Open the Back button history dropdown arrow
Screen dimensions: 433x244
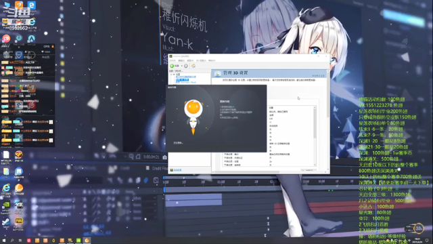pos(181,66)
